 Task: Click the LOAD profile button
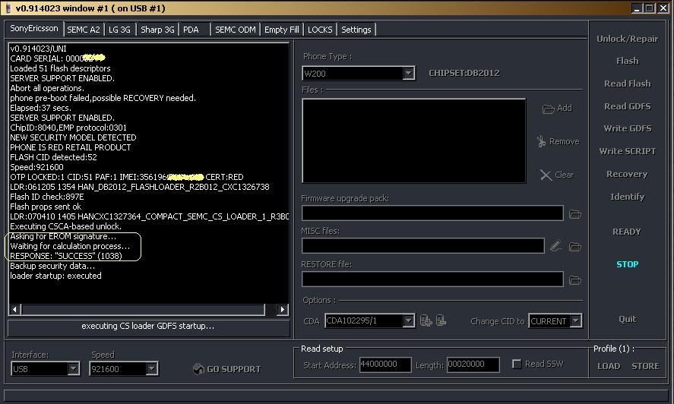pos(609,366)
